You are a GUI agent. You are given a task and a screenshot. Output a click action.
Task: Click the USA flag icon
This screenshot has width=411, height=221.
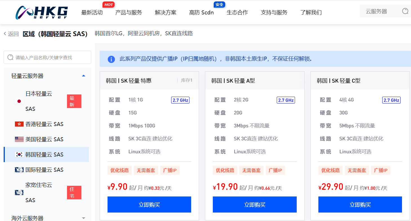click(x=19, y=139)
